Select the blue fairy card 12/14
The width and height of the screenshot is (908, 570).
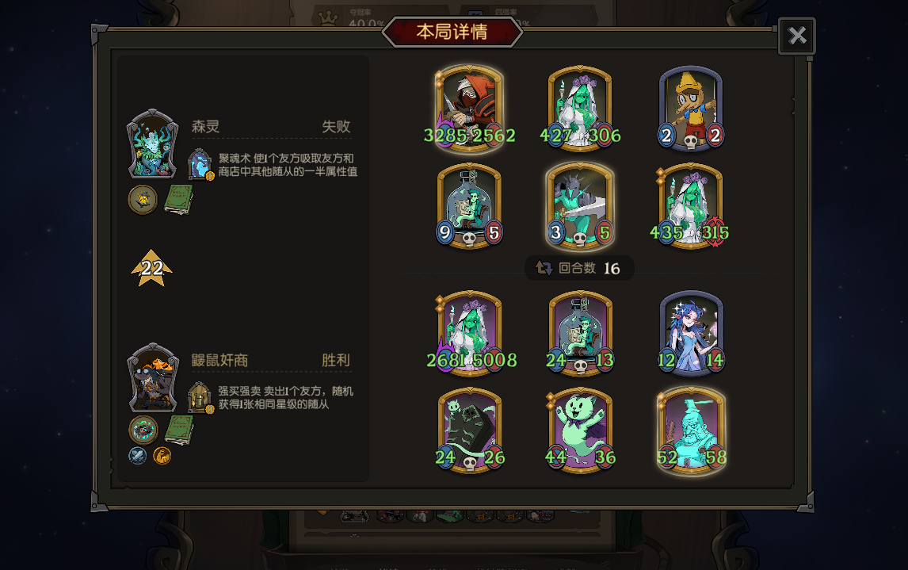[691, 333]
